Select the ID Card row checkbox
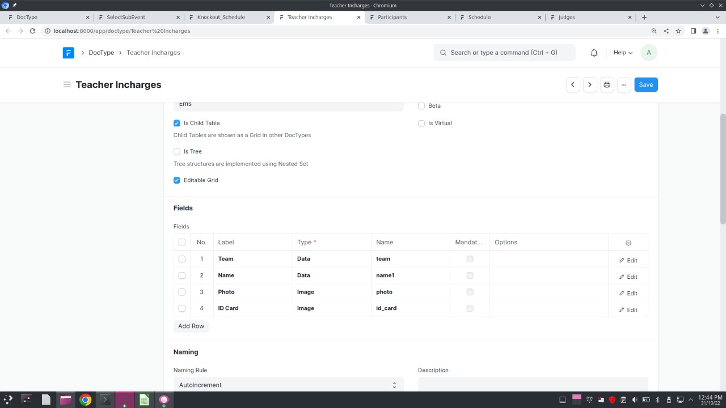The width and height of the screenshot is (726, 408). (181, 308)
